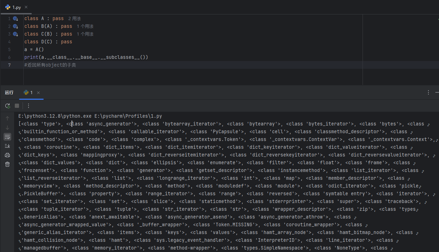Close the run tab named 1
This screenshot has width=439, height=252.
pos(38,93)
